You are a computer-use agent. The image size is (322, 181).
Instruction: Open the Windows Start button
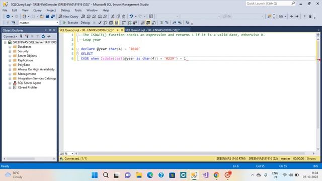coord(95,175)
